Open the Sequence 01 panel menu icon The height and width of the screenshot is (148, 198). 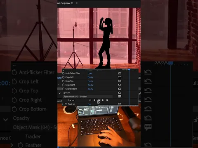tap(77, 3)
